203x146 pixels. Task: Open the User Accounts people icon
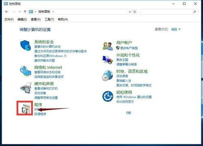click(x=108, y=46)
